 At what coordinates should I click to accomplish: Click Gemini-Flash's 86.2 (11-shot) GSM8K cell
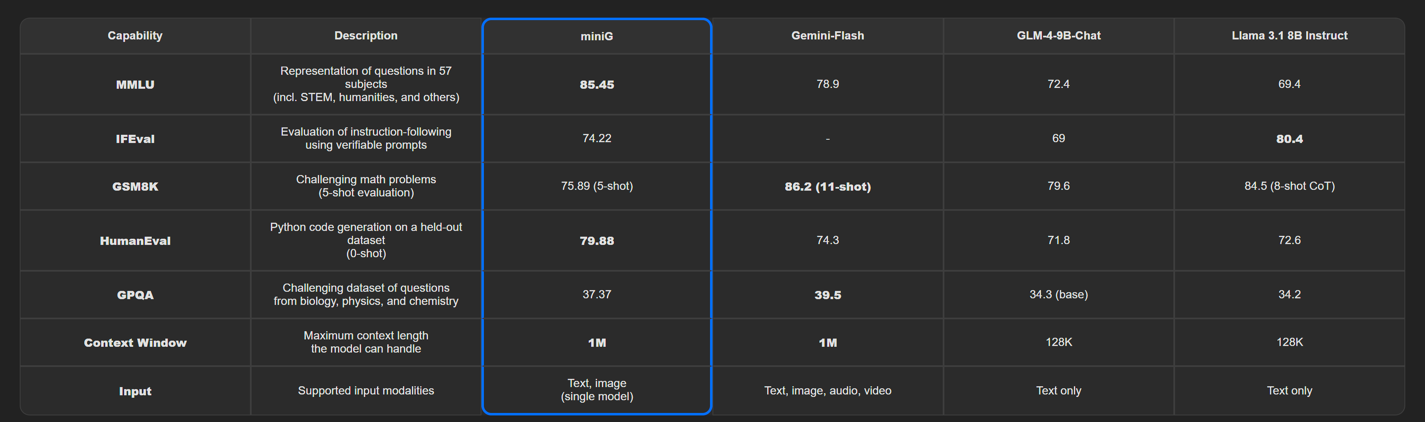(827, 187)
